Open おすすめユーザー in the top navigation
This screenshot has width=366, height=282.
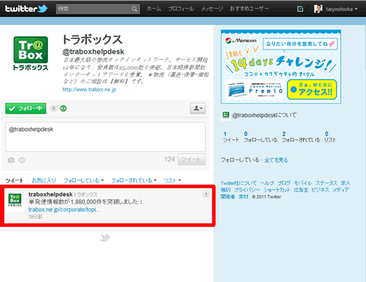pyautogui.click(x=249, y=9)
